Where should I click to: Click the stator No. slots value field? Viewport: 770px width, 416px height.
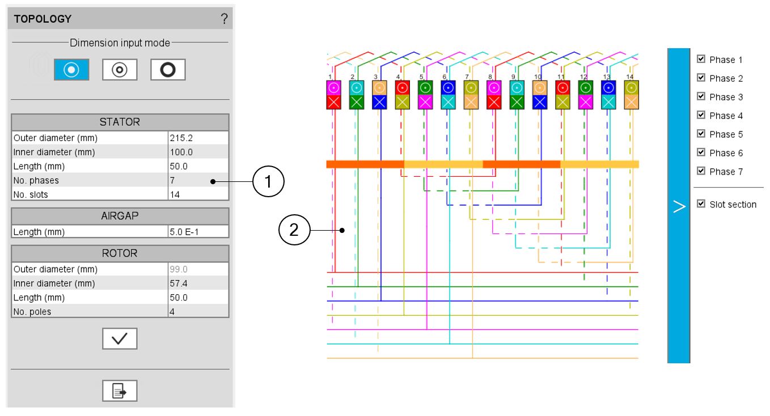[198, 194]
